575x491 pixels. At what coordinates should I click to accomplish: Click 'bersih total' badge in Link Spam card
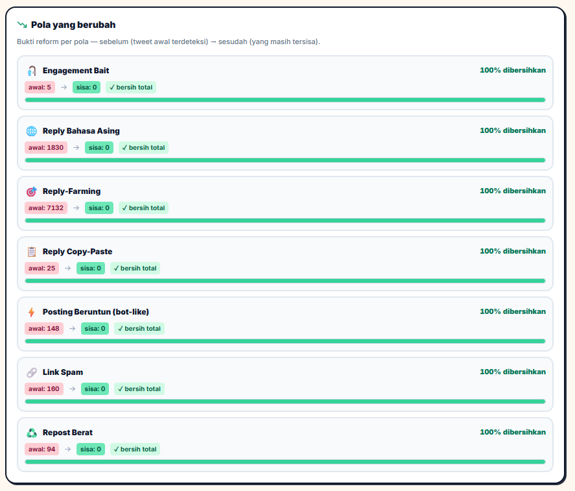(139, 389)
